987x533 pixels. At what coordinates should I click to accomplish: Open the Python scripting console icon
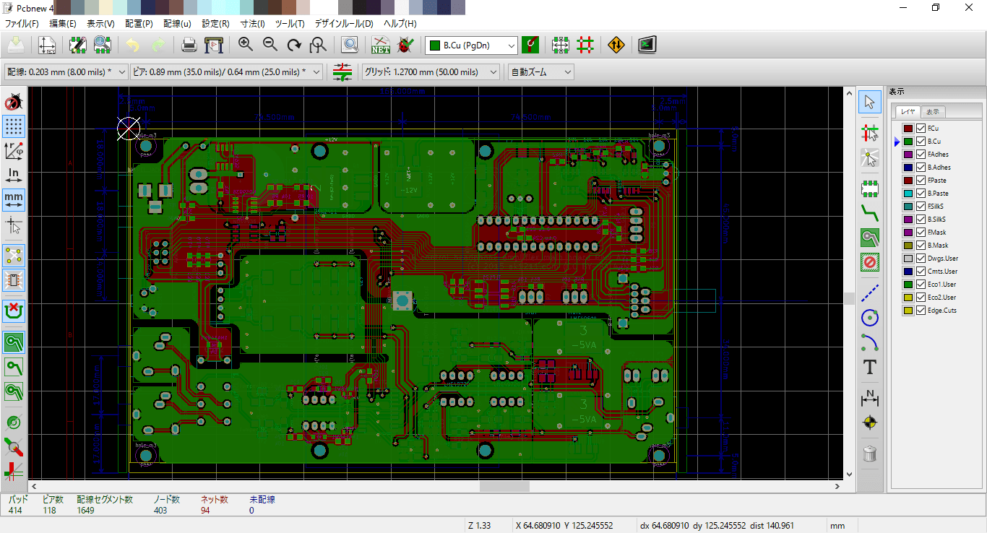click(x=647, y=45)
